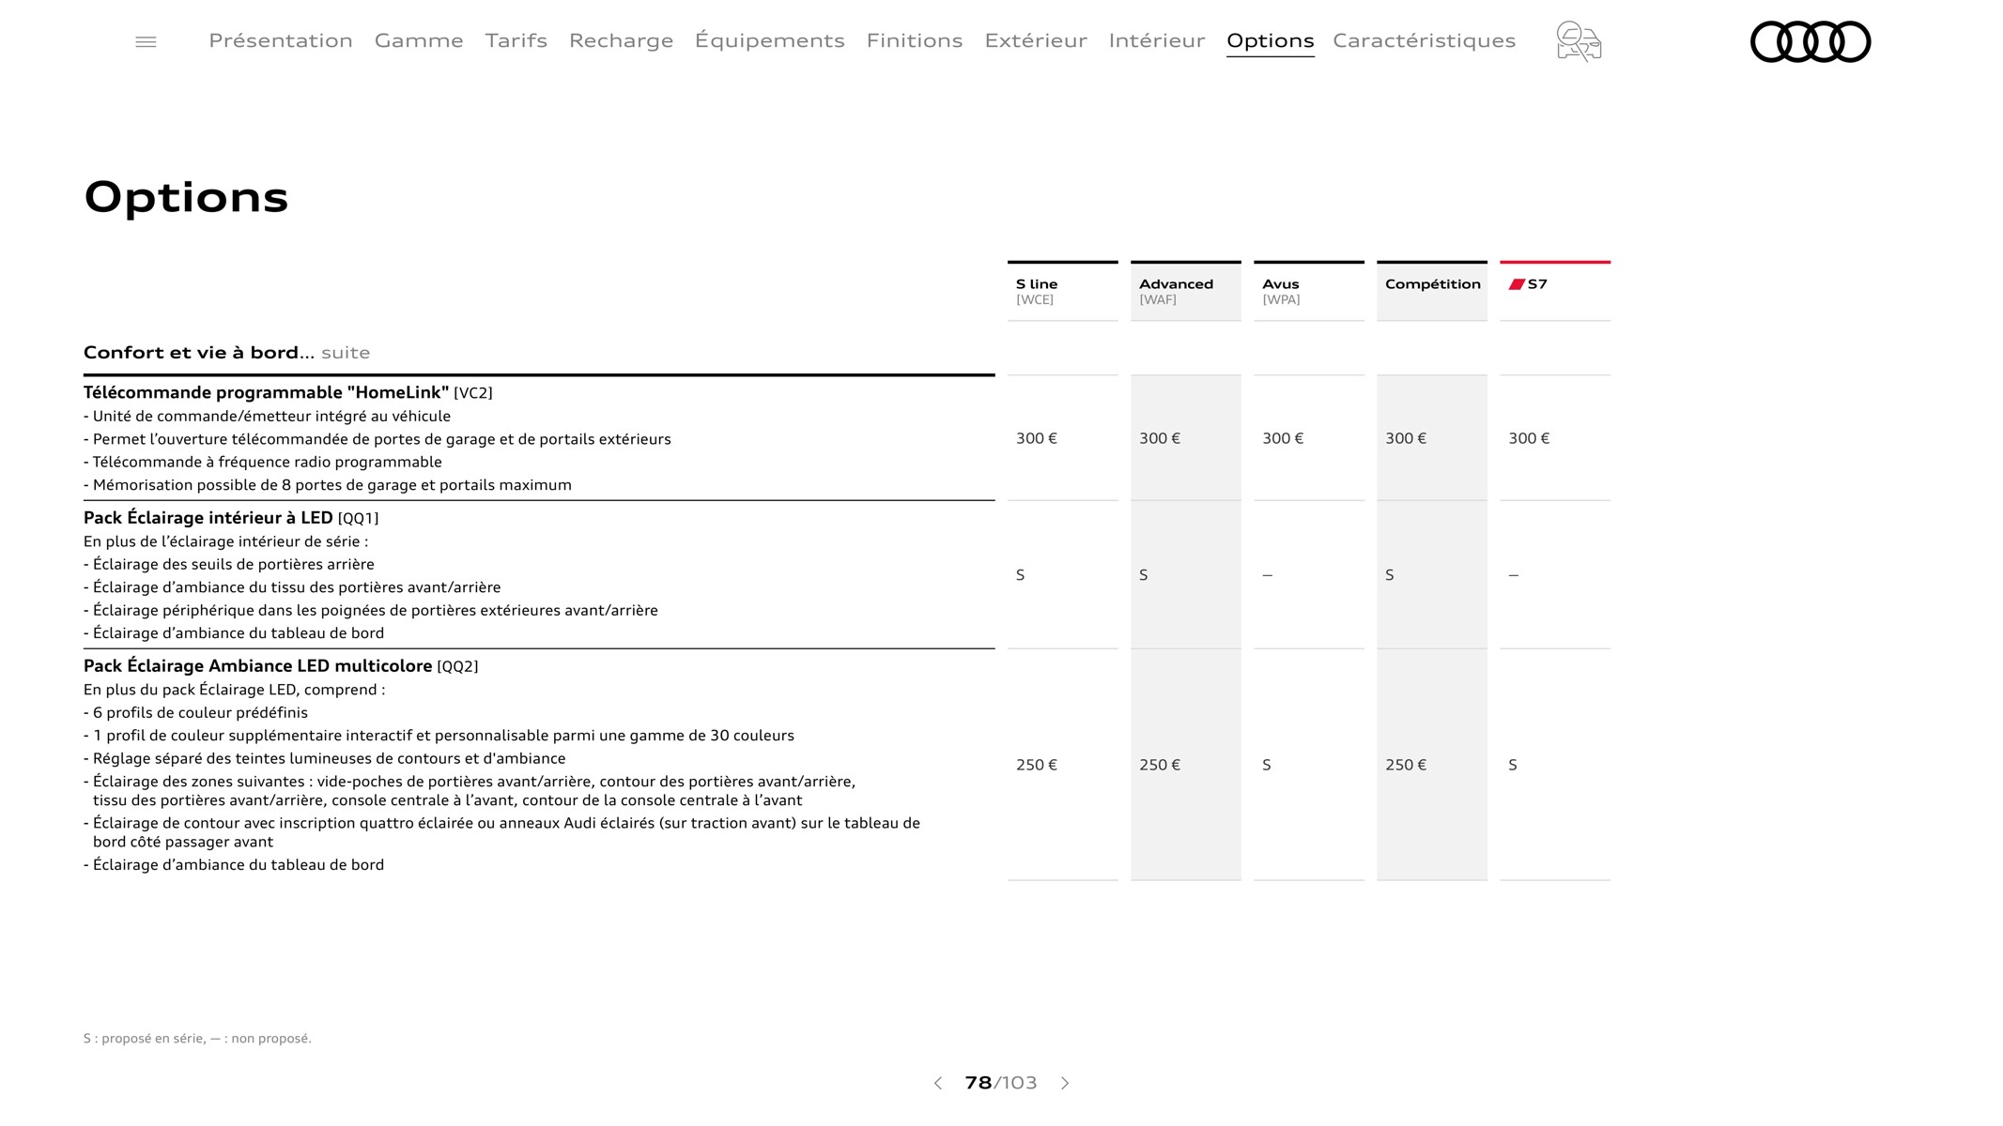Go to the Intérieur tab

(1157, 40)
